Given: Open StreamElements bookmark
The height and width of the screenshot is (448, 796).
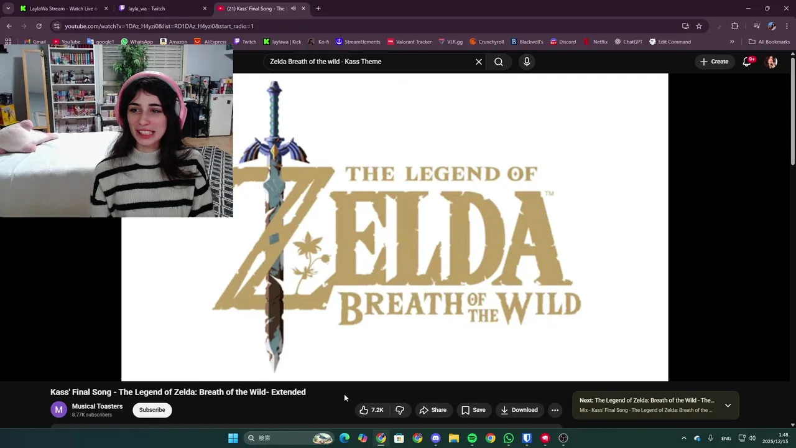Looking at the screenshot, I should pos(358,42).
